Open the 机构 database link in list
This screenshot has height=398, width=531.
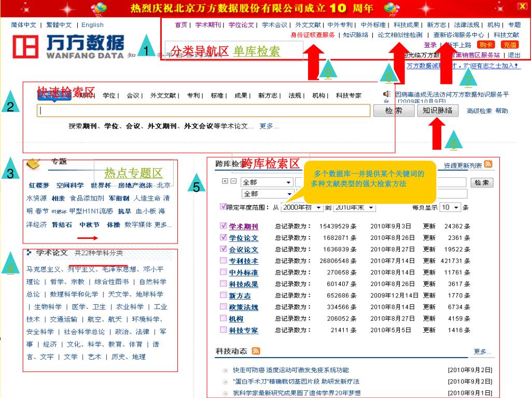click(x=236, y=319)
